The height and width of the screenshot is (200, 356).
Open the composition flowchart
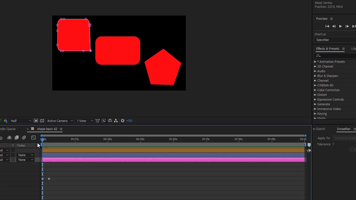point(116,121)
